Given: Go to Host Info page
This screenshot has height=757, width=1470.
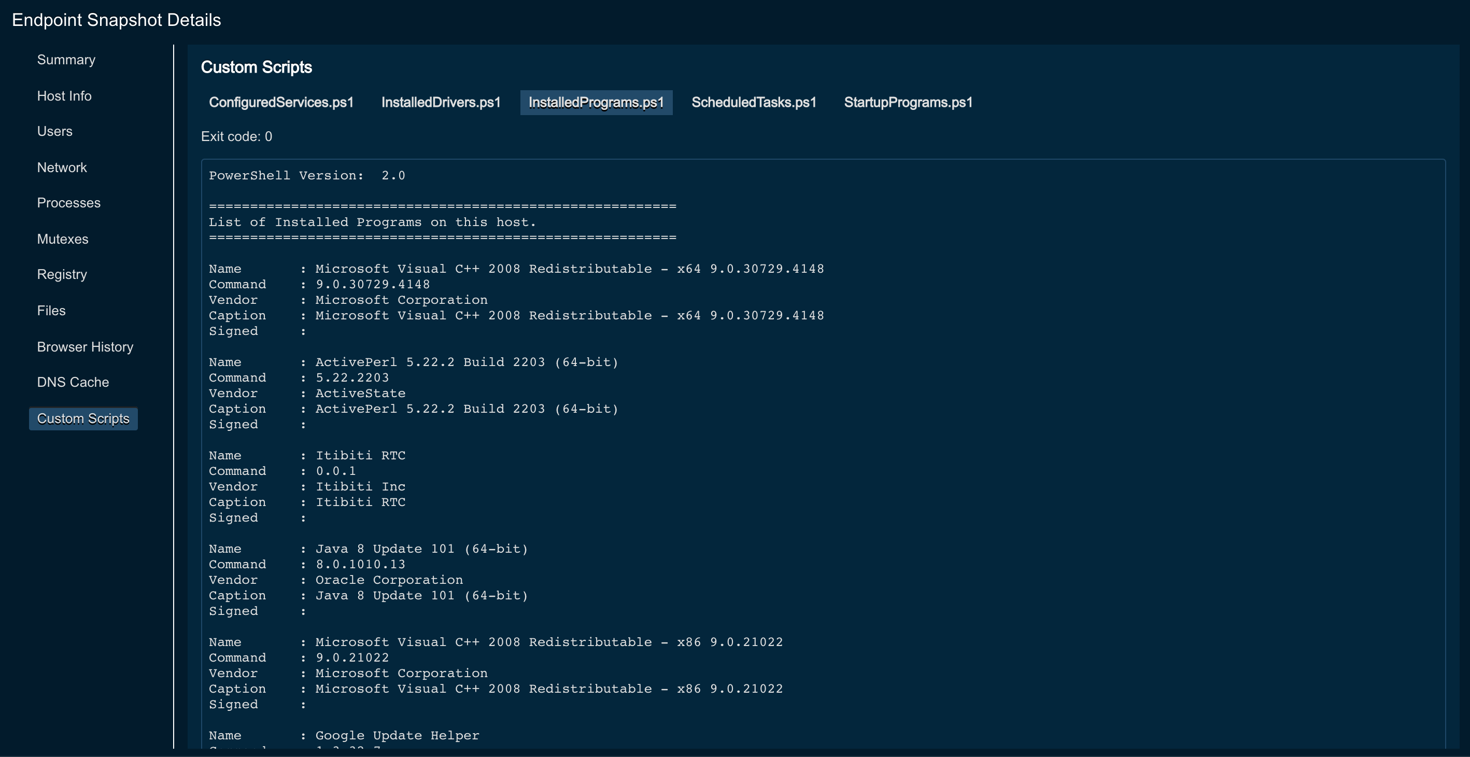Looking at the screenshot, I should pos(64,96).
